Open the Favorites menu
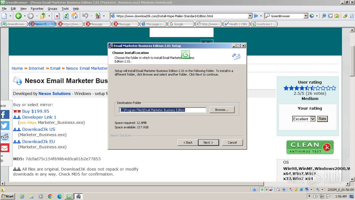 coord(37,9)
